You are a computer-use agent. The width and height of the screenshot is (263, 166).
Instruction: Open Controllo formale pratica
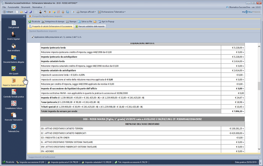tap(13, 94)
